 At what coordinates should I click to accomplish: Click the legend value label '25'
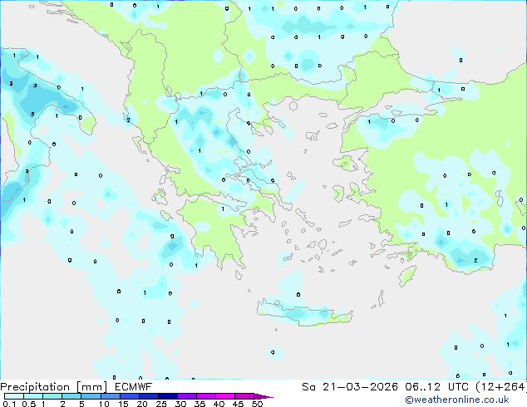pos(161,404)
